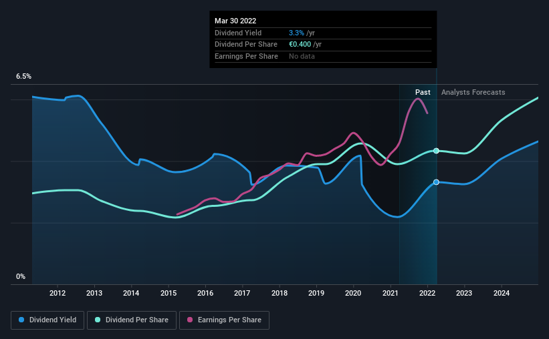Click the 6.5% y-axis label

[23, 76]
